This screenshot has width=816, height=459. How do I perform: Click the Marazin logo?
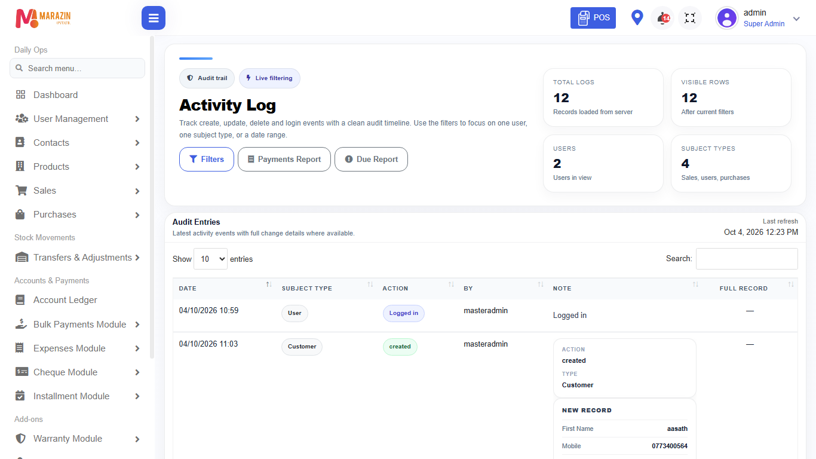point(43,19)
